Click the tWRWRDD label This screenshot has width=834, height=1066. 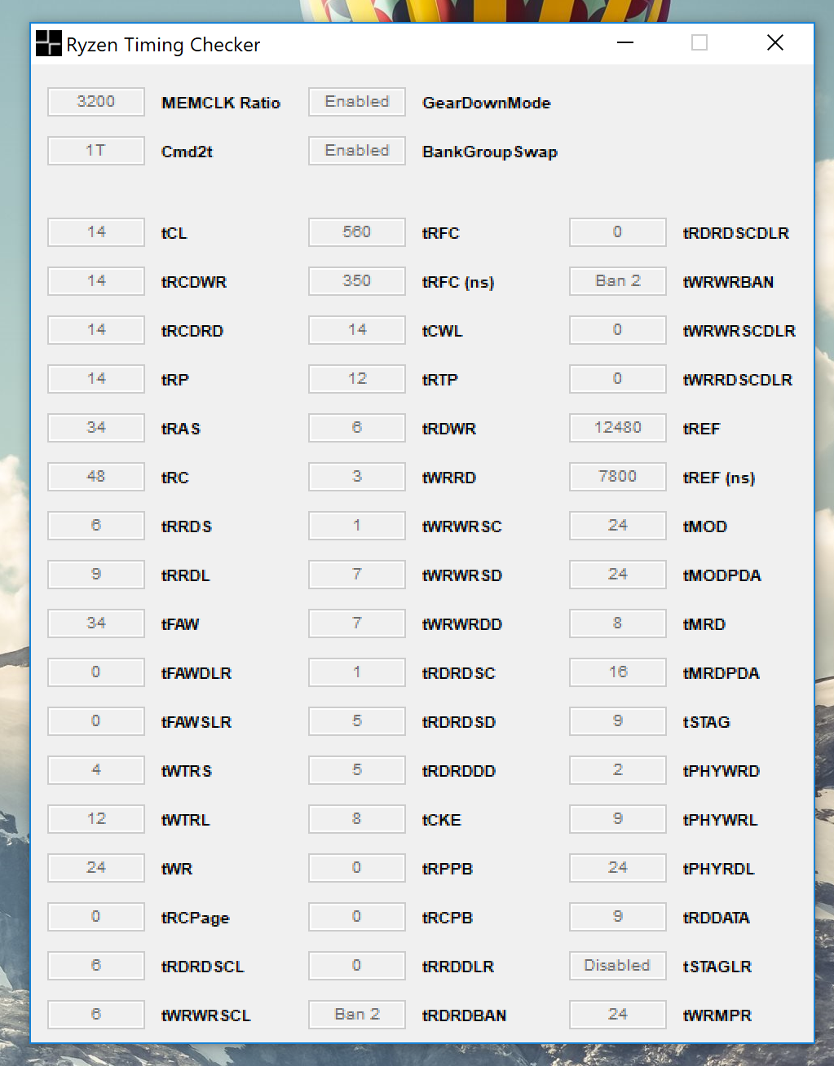[x=462, y=624]
